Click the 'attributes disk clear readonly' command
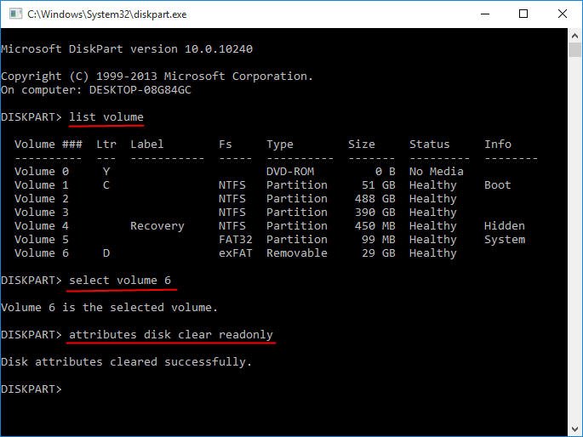The image size is (583, 437). (x=171, y=335)
